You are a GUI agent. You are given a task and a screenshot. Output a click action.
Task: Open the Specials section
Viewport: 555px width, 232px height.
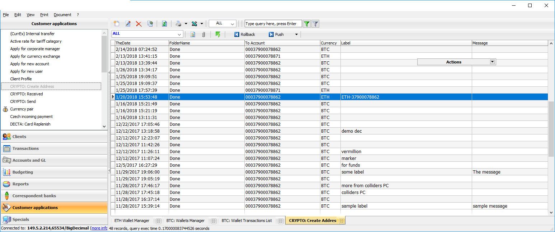pyautogui.click(x=54, y=219)
